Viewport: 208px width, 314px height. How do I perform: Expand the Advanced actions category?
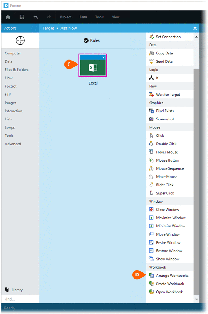coord(13,144)
